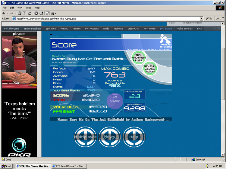226x169 pixels.
Task: Open the Tools menu
Action: pos(29,8)
